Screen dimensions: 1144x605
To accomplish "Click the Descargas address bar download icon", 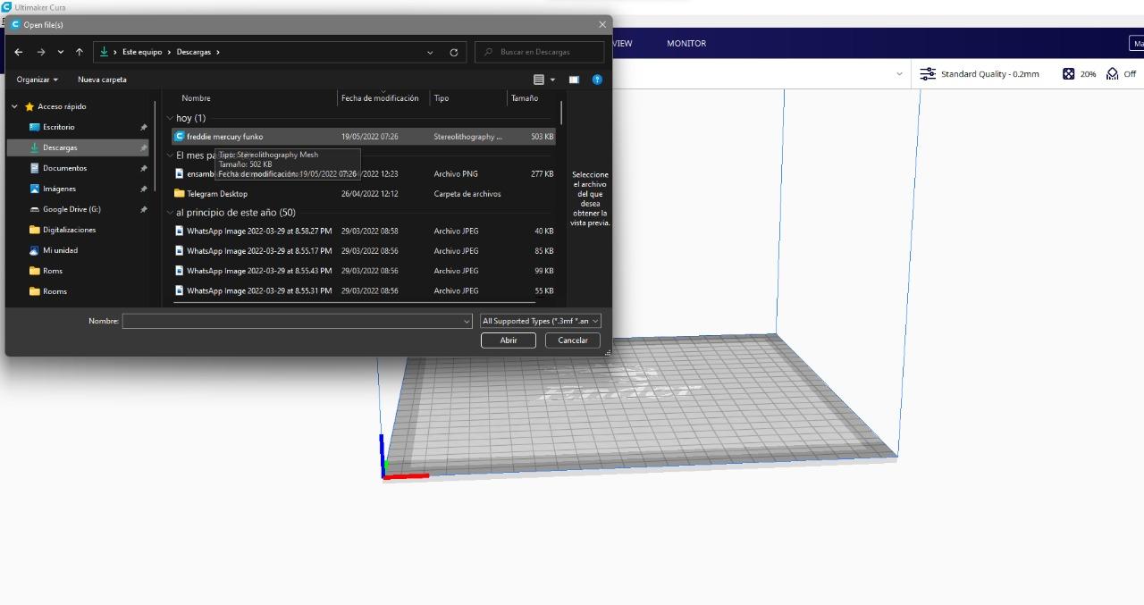I will [x=105, y=52].
